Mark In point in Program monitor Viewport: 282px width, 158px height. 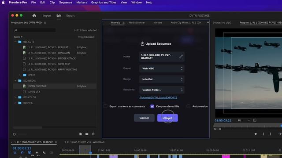click(x=263, y=134)
